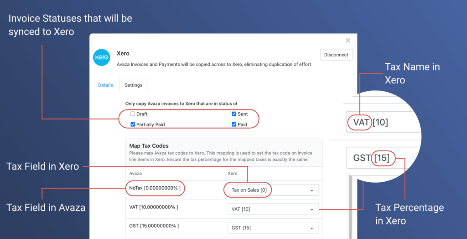Open the GST [15] Xero tax dropdown

273,228
